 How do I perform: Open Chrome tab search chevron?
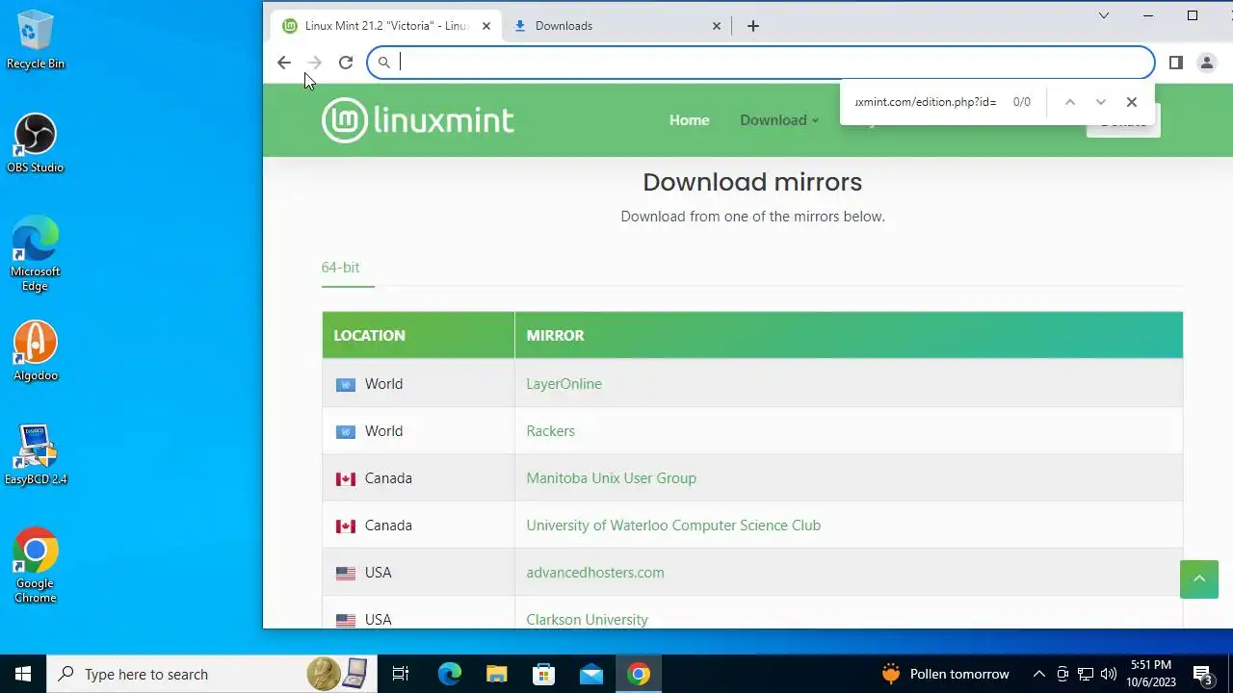point(1104,15)
